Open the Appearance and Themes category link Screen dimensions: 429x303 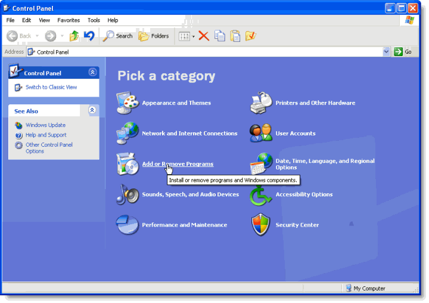[176, 103]
